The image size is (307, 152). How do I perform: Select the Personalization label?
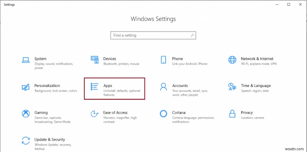[x=47, y=86]
